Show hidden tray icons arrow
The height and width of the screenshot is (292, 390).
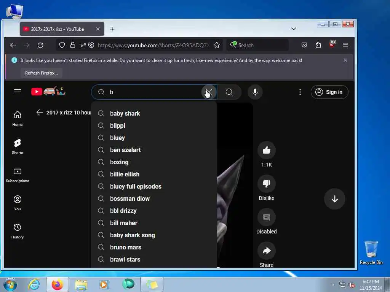[333, 285]
